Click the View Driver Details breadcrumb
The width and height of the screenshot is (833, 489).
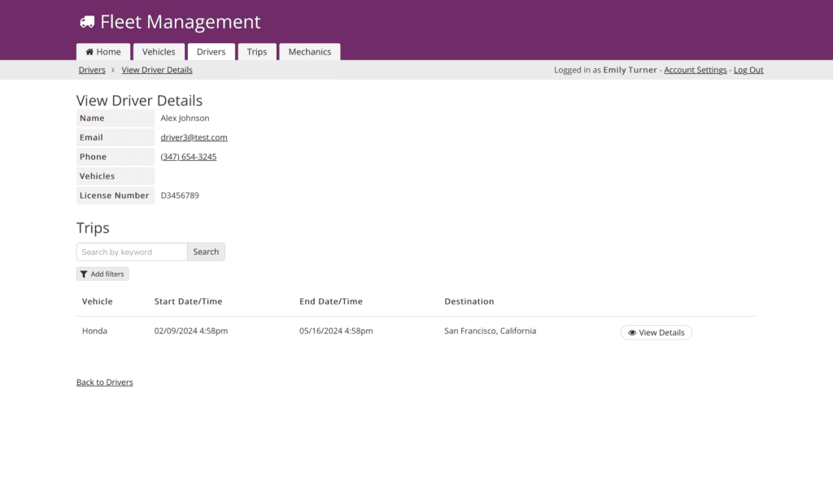(x=157, y=70)
